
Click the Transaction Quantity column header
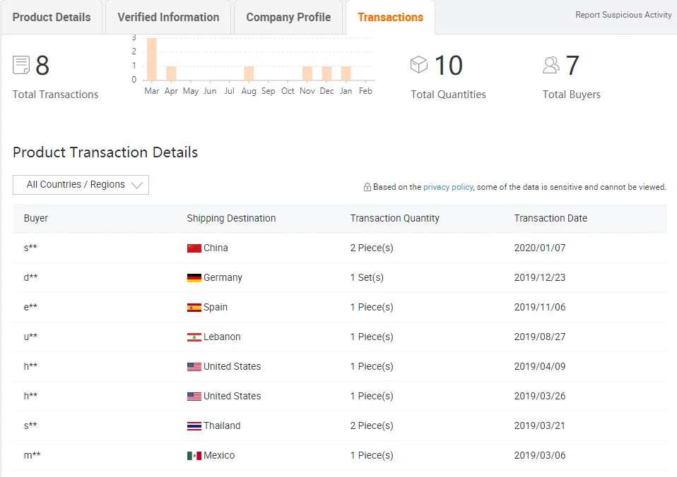[x=394, y=218]
